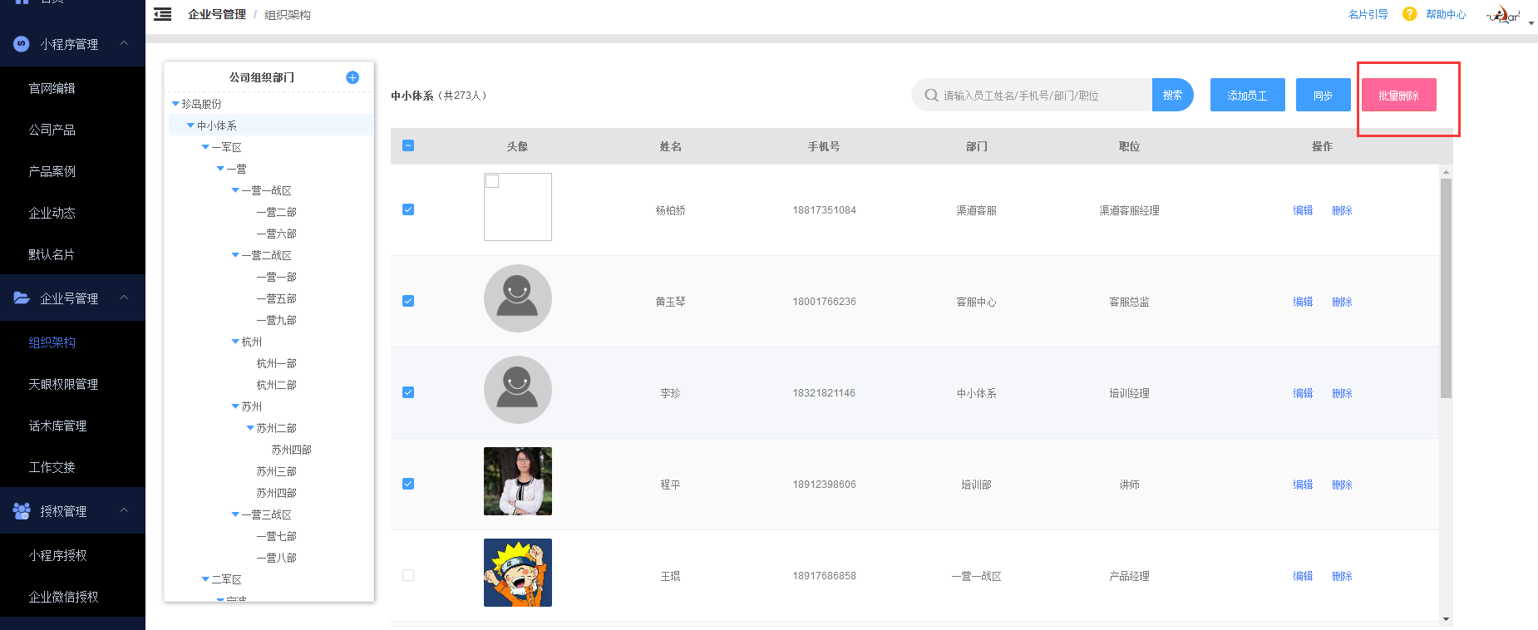Screen dimensions: 1538x630
Task: Open 话术库管理 in the sidebar menu
Action: [57, 426]
